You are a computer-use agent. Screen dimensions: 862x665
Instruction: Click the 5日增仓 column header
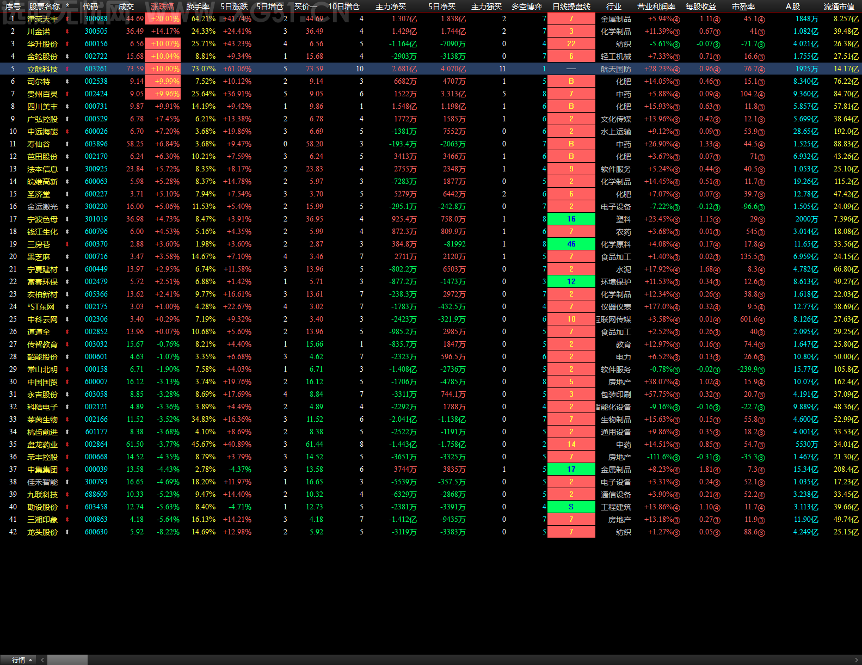[270, 7]
